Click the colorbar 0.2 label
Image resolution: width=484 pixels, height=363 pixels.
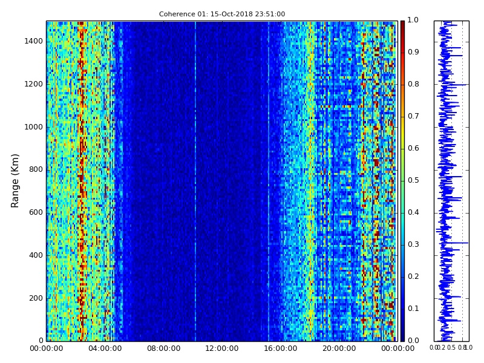[413, 276]
